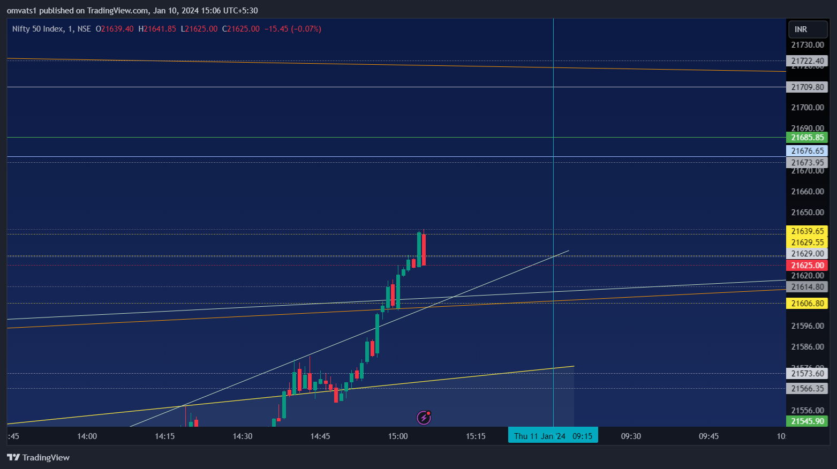Click the open value O21639.40
837x469 pixels.
115,29
